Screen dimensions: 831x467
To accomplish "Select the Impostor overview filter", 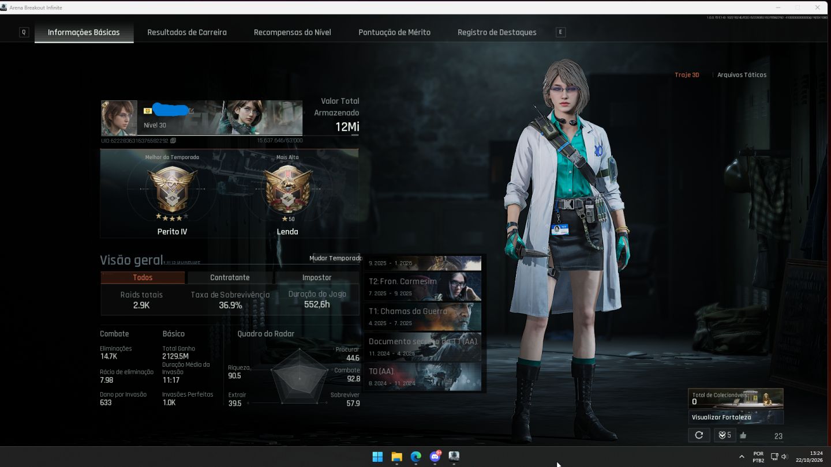I will [x=317, y=277].
